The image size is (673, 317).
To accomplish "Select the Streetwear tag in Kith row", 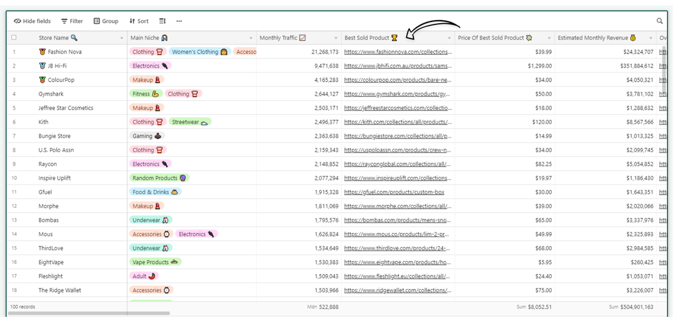I will (189, 122).
